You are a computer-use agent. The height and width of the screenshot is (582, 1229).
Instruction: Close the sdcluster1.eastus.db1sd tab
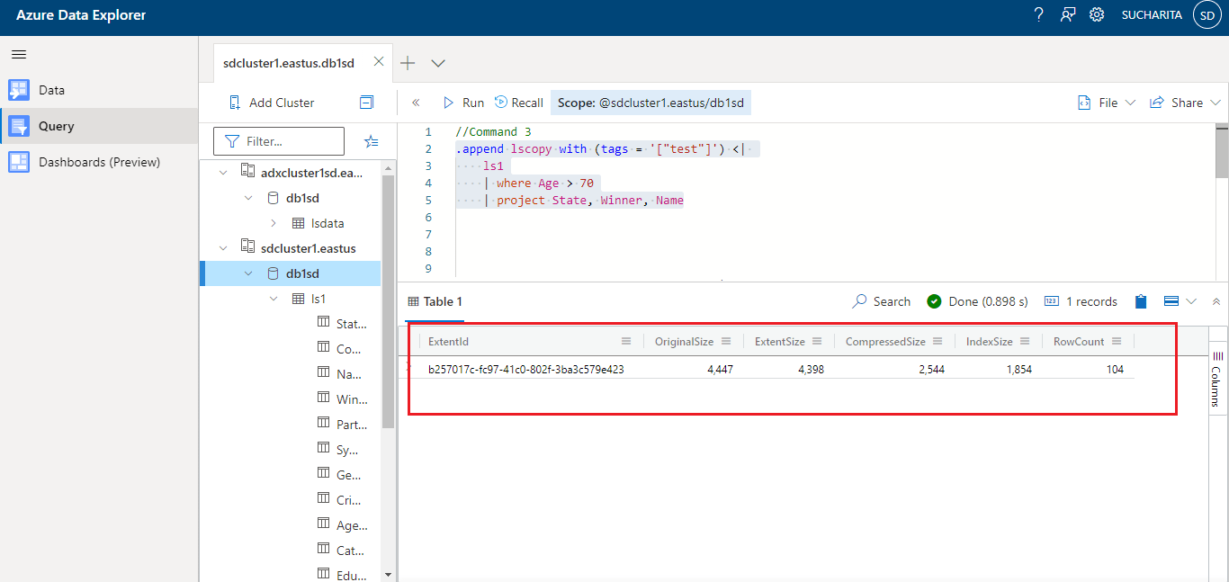point(379,62)
